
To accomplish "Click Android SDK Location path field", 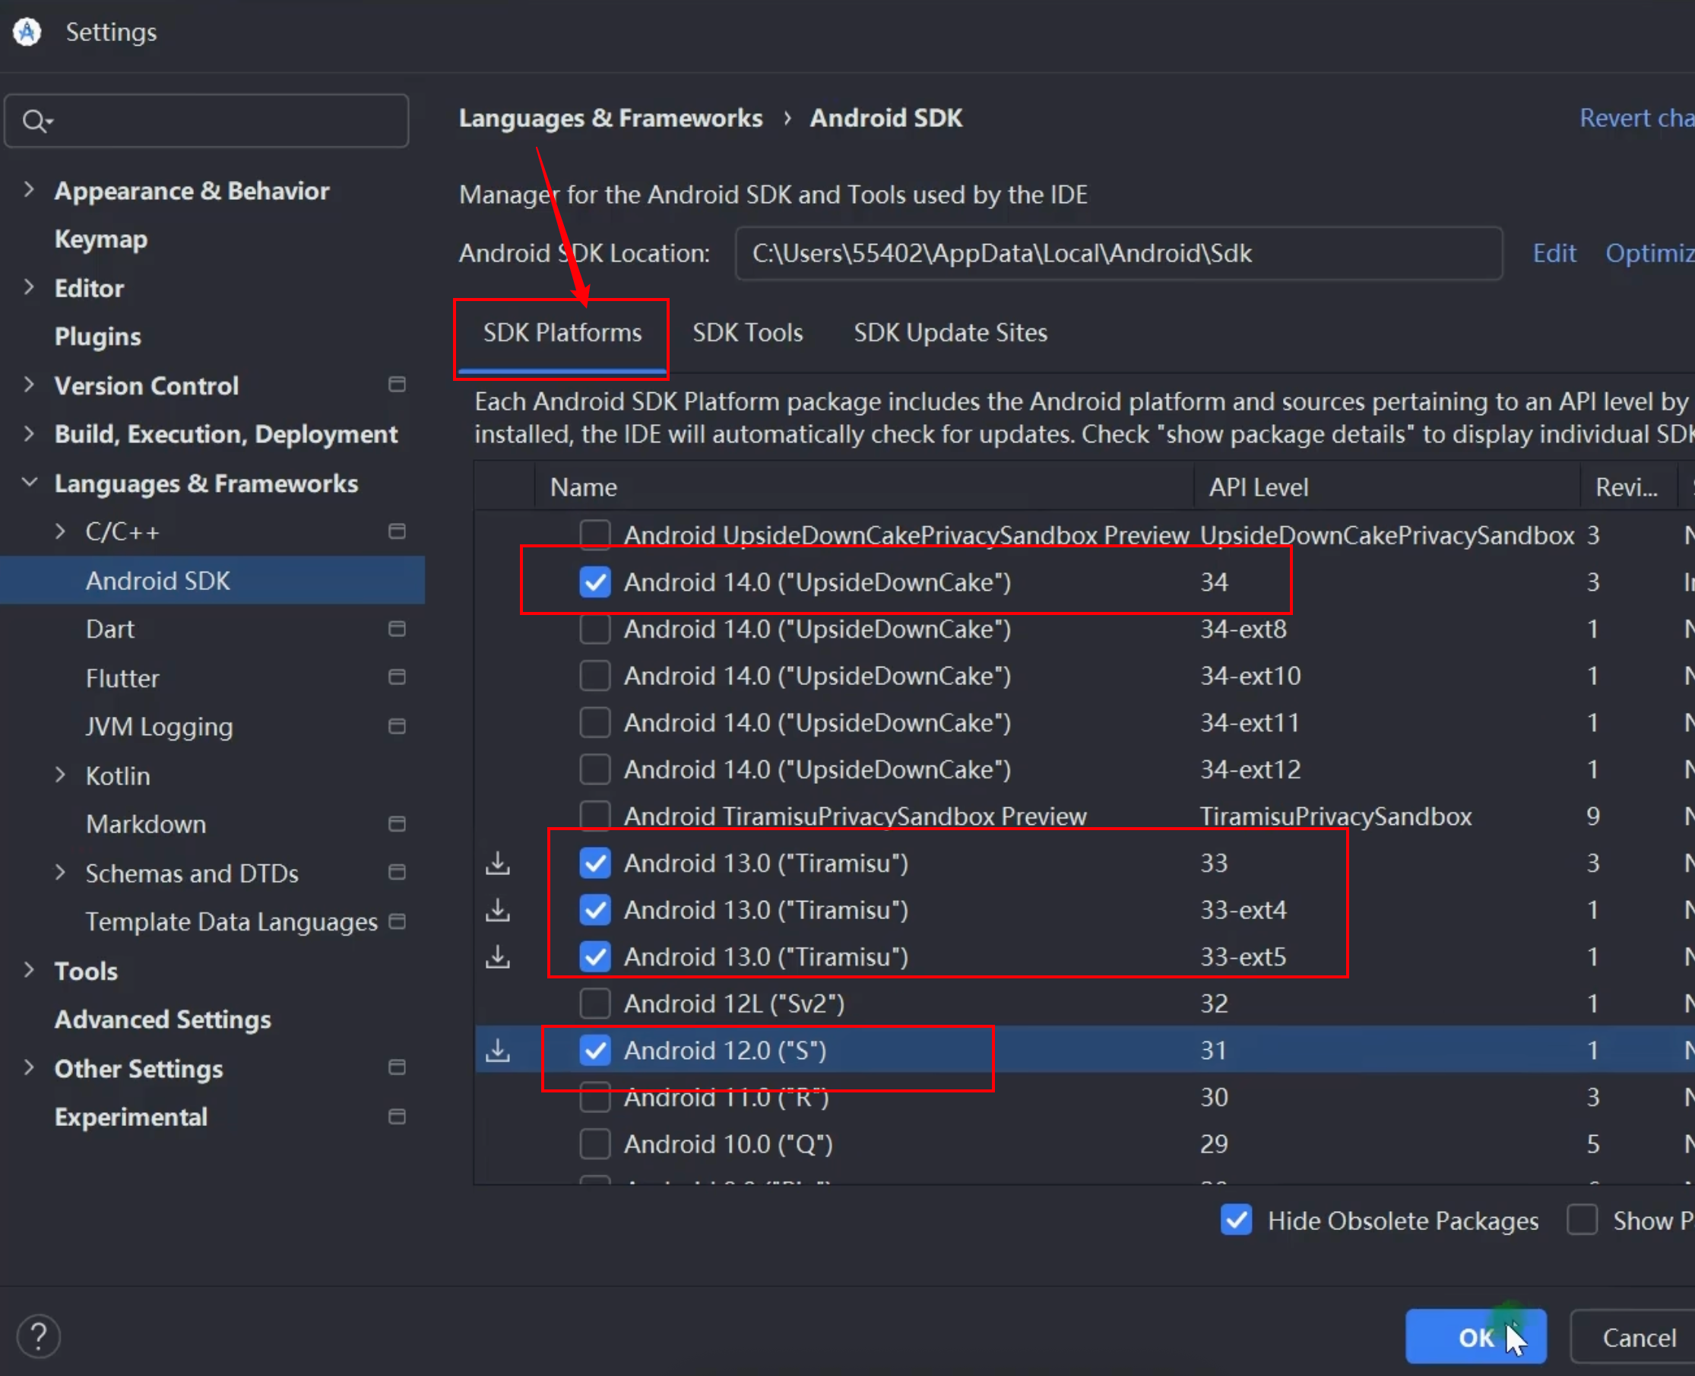I will [1119, 254].
